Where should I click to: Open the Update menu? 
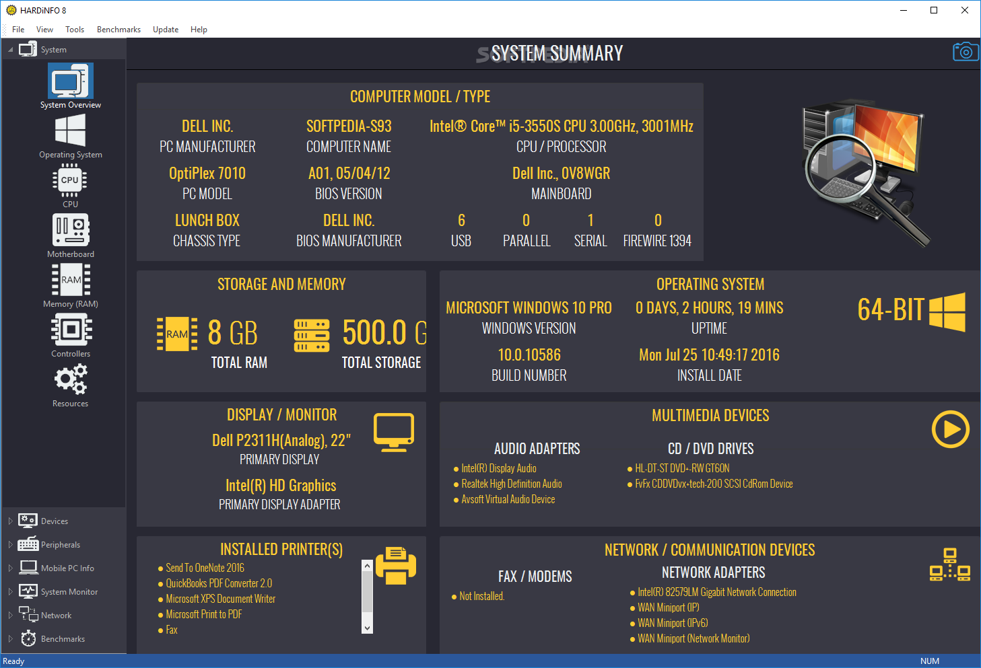[166, 29]
